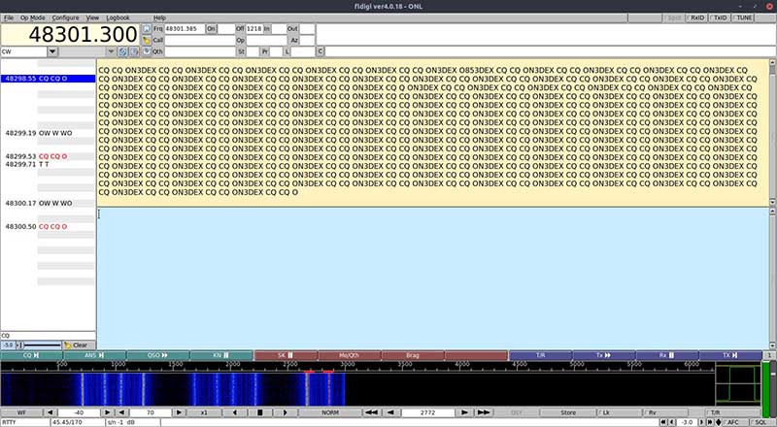
Task: Select browser row 48299.19 OW W WO
Action: pos(48,133)
